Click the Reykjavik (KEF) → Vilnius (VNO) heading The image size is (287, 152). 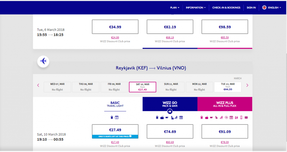tap(151, 68)
